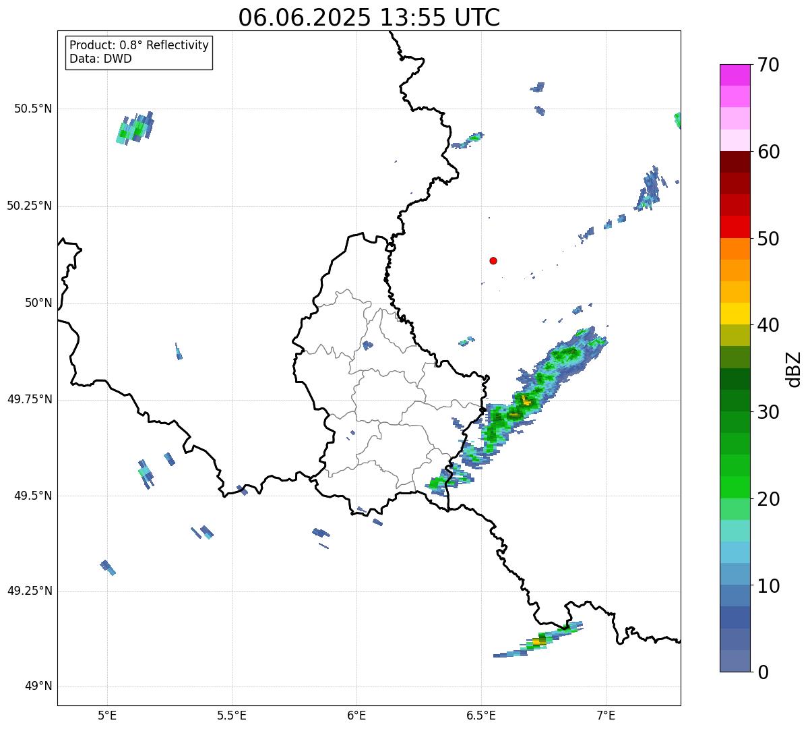This screenshot has width=810, height=729.
Task: Click the 49.5°N latitude label
Action: coord(33,496)
